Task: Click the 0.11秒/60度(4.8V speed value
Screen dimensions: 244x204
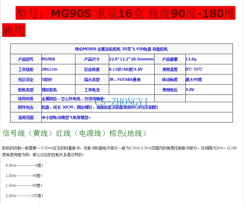Action: tap(126, 69)
